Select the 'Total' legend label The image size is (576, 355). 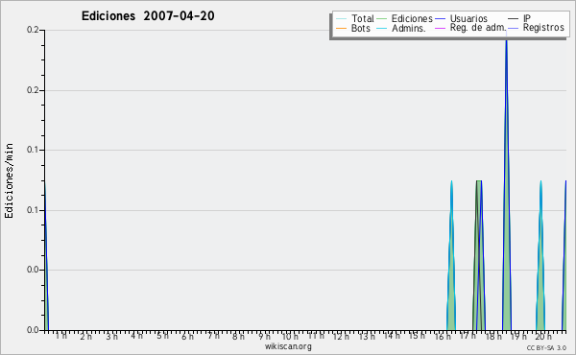coord(363,18)
